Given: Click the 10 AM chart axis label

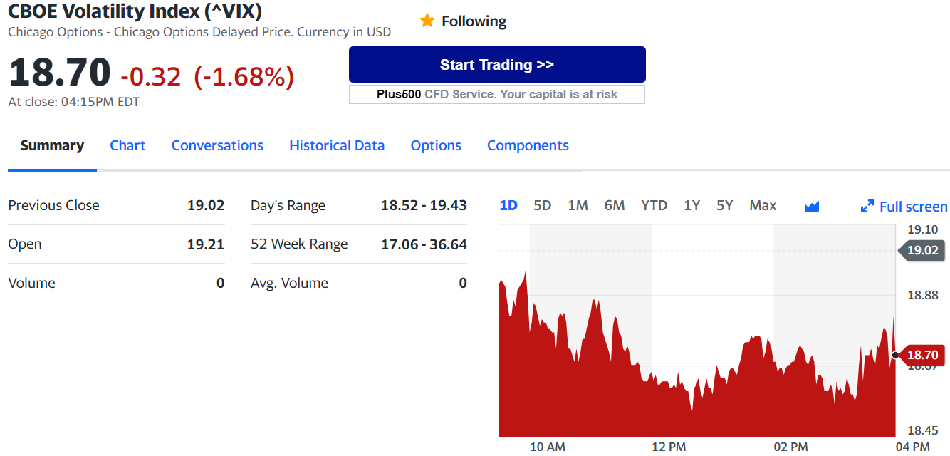Looking at the screenshot, I should pyautogui.click(x=548, y=447).
